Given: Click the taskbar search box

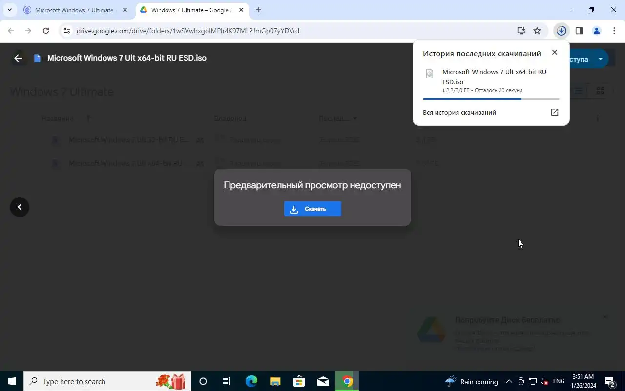Looking at the screenshot, I should [x=107, y=381].
